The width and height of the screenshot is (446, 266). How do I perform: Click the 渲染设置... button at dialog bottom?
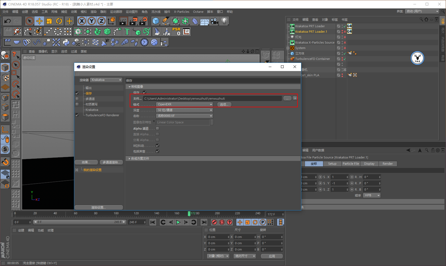click(x=99, y=207)
